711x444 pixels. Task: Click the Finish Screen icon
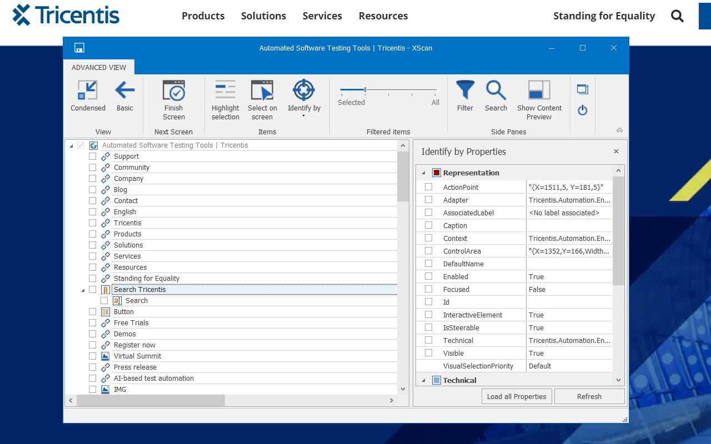(x=173, y=91)
